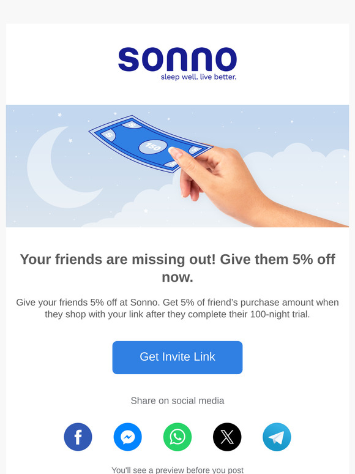Viewport: 355px width, 474px height.
Task: Click the star above the crescent moon
Action: [60, 115]
